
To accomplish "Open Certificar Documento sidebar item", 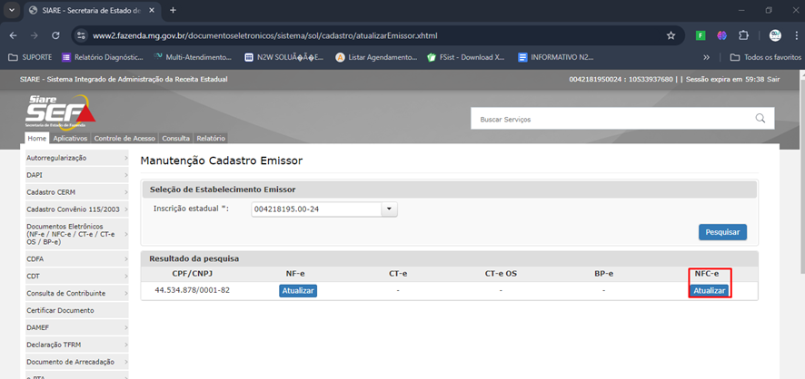I will click(77, 310).
